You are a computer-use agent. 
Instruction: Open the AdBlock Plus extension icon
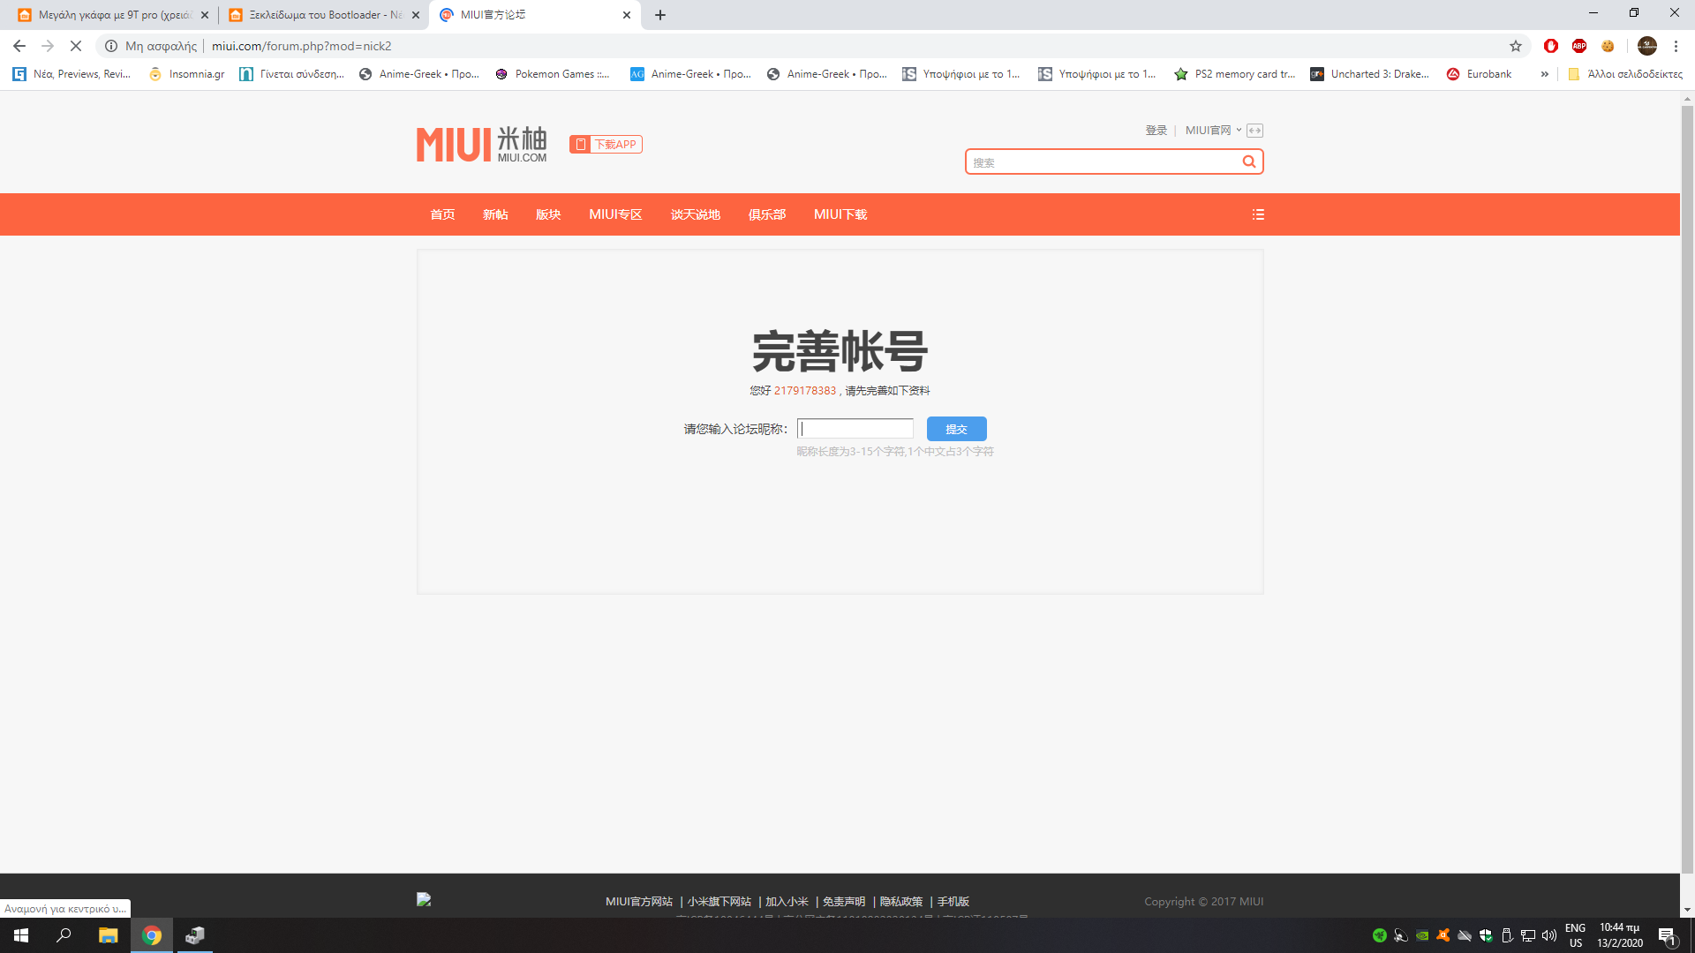(x=1579, y=46)
